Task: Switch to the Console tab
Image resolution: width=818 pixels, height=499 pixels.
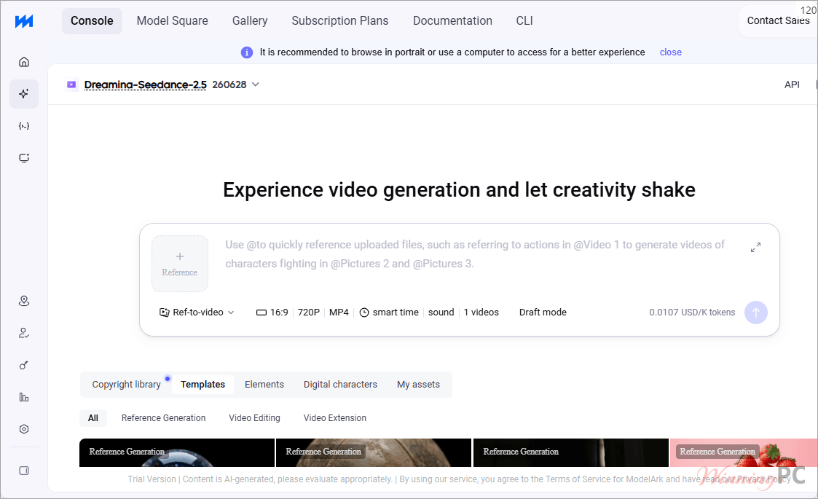Action: pyautogui.click(x=92, y=21)
